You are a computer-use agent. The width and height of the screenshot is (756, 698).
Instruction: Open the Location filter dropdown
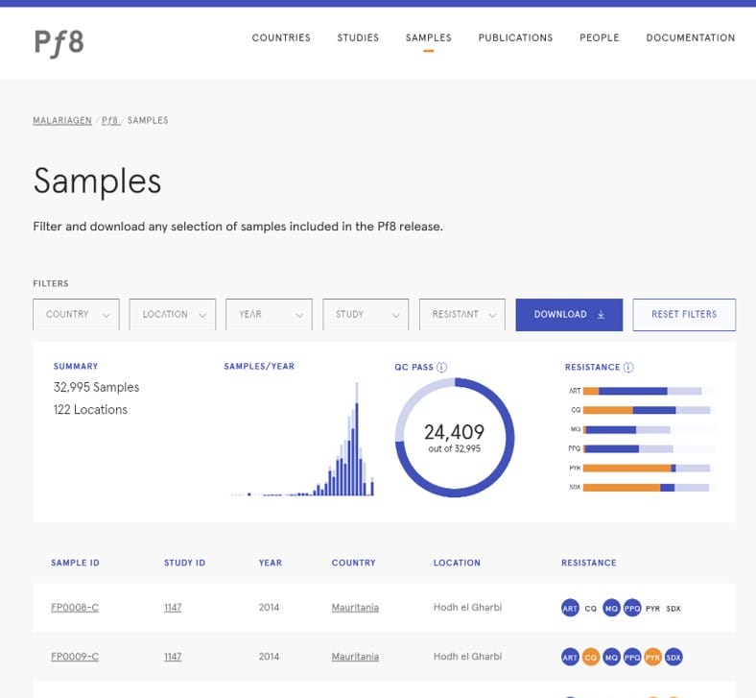click(173, 315)
